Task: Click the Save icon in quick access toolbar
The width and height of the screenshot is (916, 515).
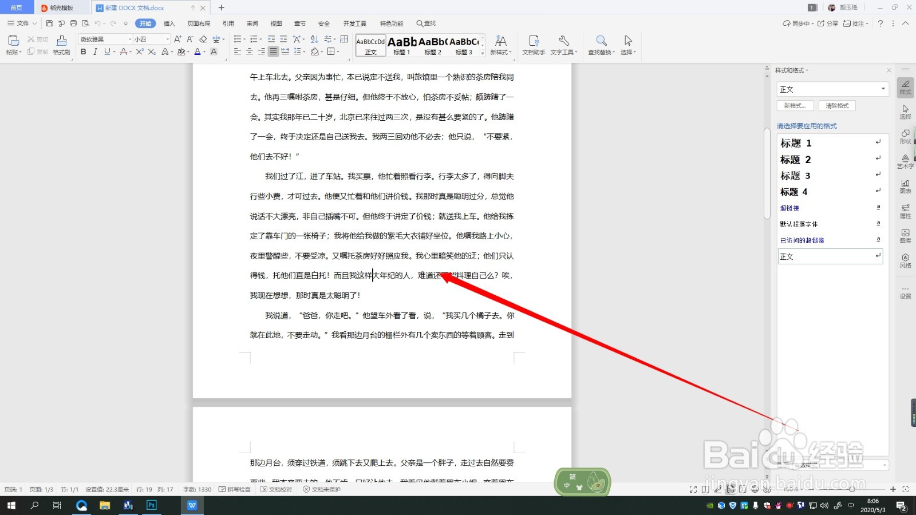Action: [50, 23]
